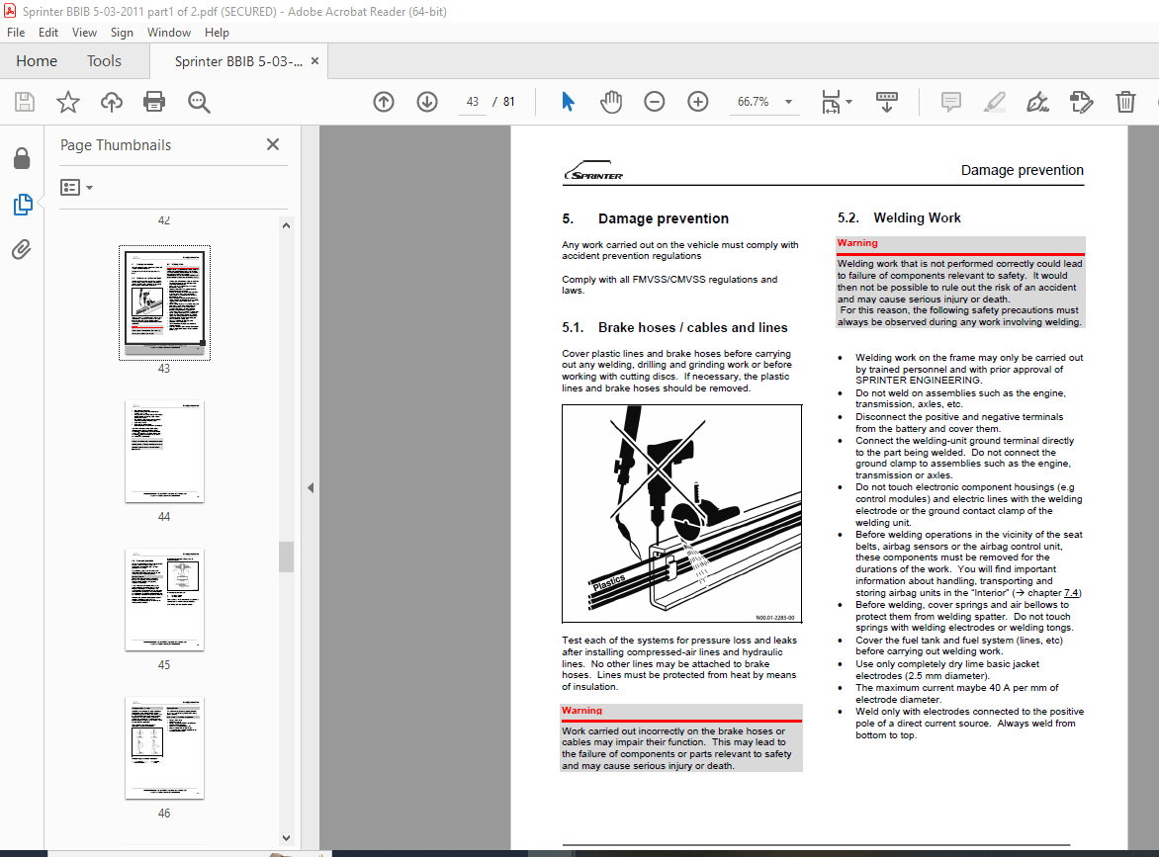Viewport: 1159px width, 857px height.
Task: Open the Fill & Sign tool
Action: coord(1037,101)
